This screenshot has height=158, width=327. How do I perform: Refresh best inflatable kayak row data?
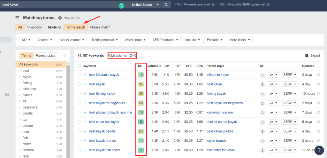click(x=318, y=75)
